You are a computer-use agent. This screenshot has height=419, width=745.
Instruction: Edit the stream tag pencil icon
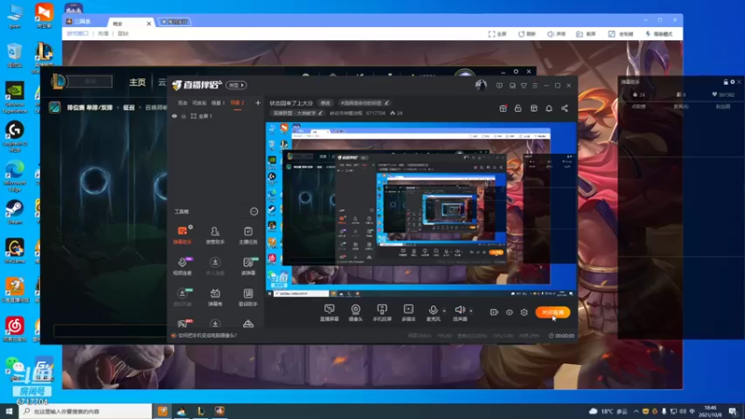tap(386, 102)
